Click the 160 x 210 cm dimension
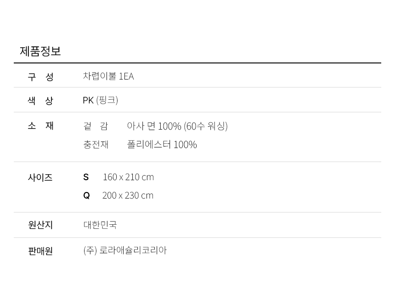395x301 pixels. [128, 177]
